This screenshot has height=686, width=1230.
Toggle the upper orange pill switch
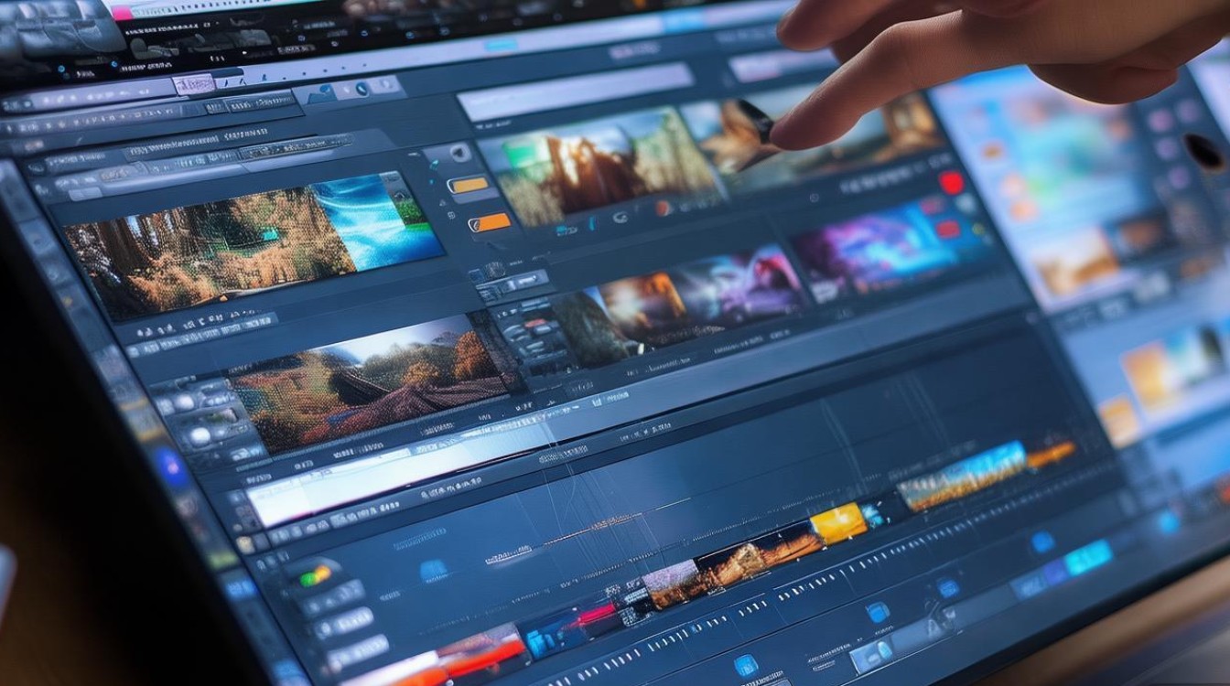point(469,186)
